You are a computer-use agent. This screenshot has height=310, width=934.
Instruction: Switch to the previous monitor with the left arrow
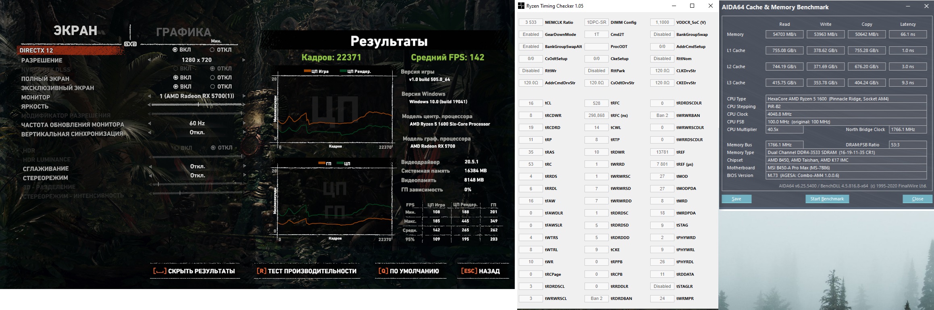(x=150, y=96)
